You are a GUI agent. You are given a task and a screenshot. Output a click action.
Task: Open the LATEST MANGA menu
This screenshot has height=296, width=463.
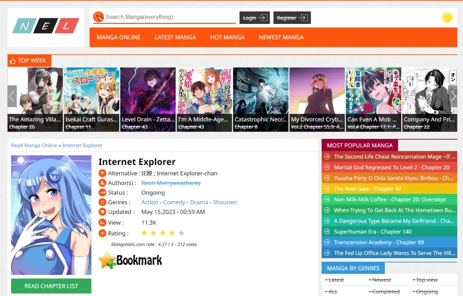pos(175,37)
